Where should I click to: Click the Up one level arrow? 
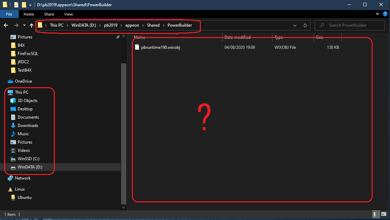(x=32, y=25)
